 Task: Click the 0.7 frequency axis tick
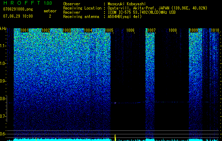tap(3, 116)
